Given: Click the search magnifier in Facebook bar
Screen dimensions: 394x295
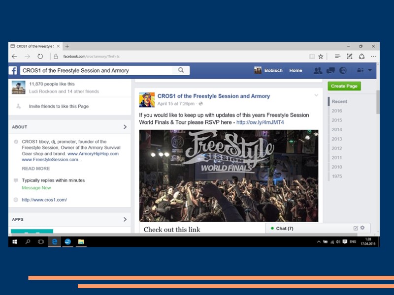Looking at the screenshot, I should tap(181, 70).
